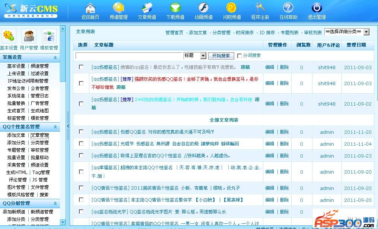This screenshot has width=378, height=229.
Task: Open 下载频道 green arrow icon
Action: [x=175, y=8]
